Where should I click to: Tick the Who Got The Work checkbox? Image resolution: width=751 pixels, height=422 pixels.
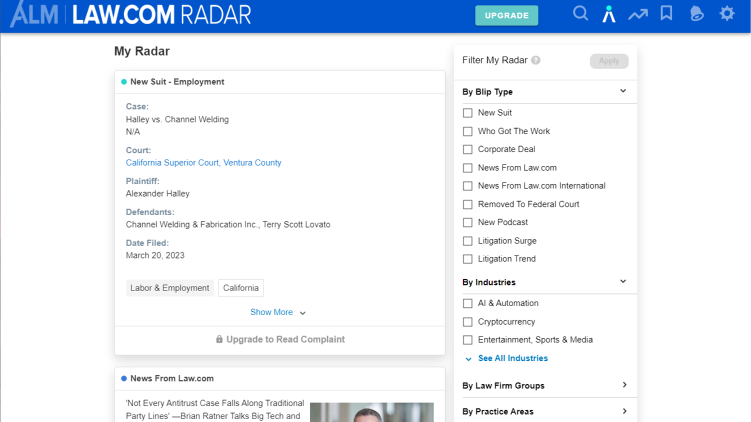pyautogui.click(x=468, y=131)
